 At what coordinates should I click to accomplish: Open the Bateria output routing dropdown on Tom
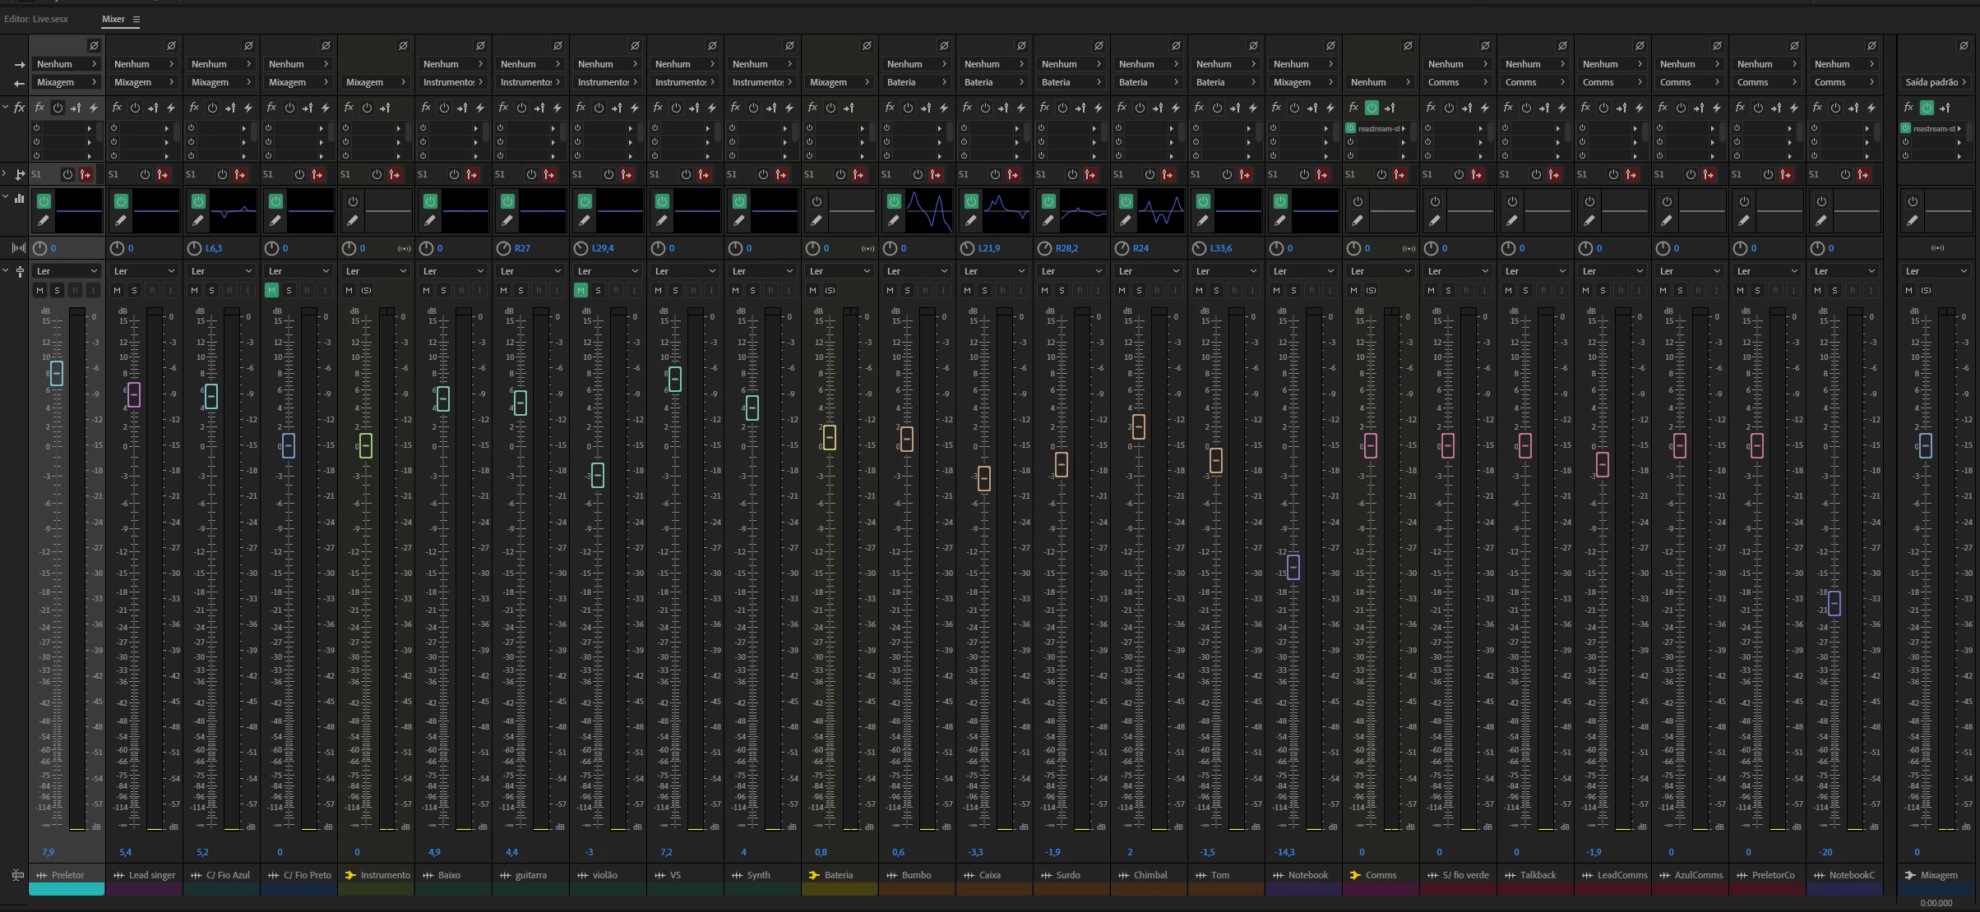coord(1225,82)
